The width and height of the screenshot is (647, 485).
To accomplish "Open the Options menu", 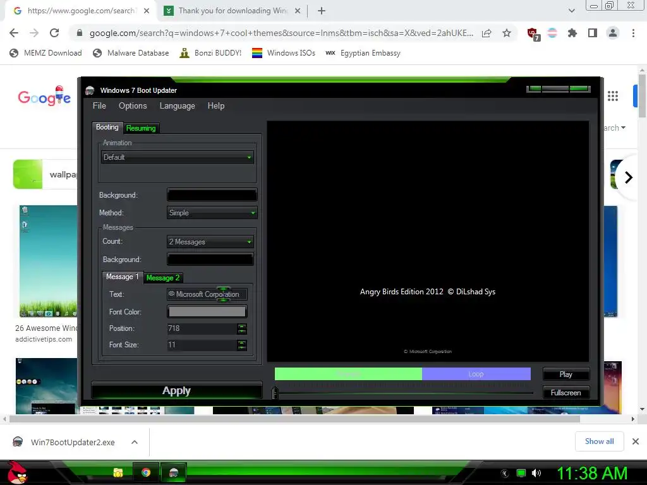I will [133, 105].
